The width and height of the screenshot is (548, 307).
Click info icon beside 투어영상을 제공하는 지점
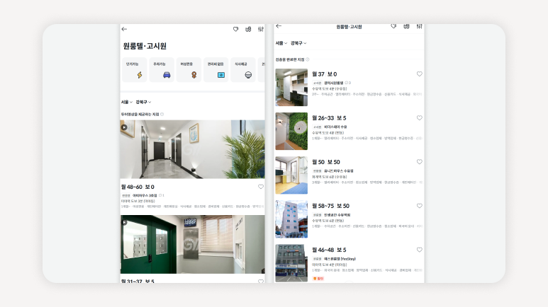[x=162, y=114]
